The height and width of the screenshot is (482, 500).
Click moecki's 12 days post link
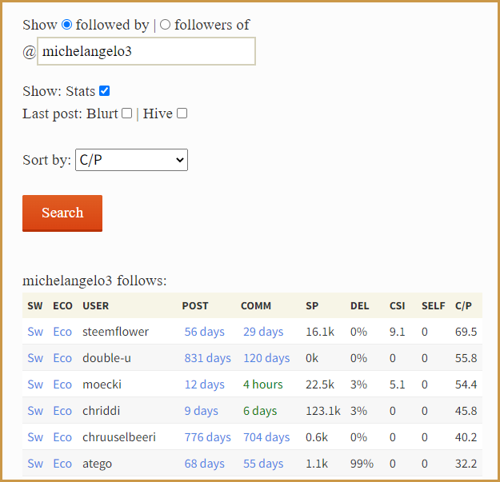point(204,384)
